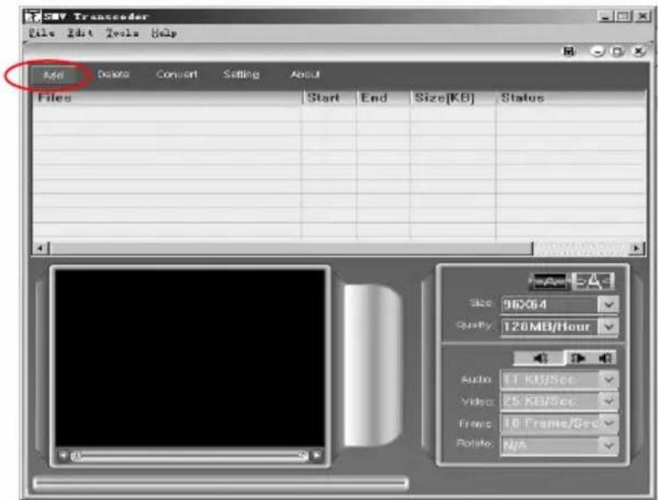
Task: Open the Tools menu
Action: point(122,33)
